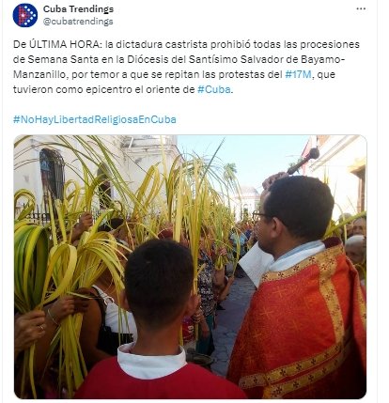Open the #Cuba hashtag
The width and height of the screenshot is (389, 403).
[214, 89]
